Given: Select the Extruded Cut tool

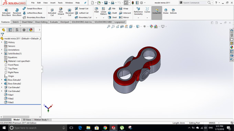Looking at the screenshot, I should coord(52,12).
